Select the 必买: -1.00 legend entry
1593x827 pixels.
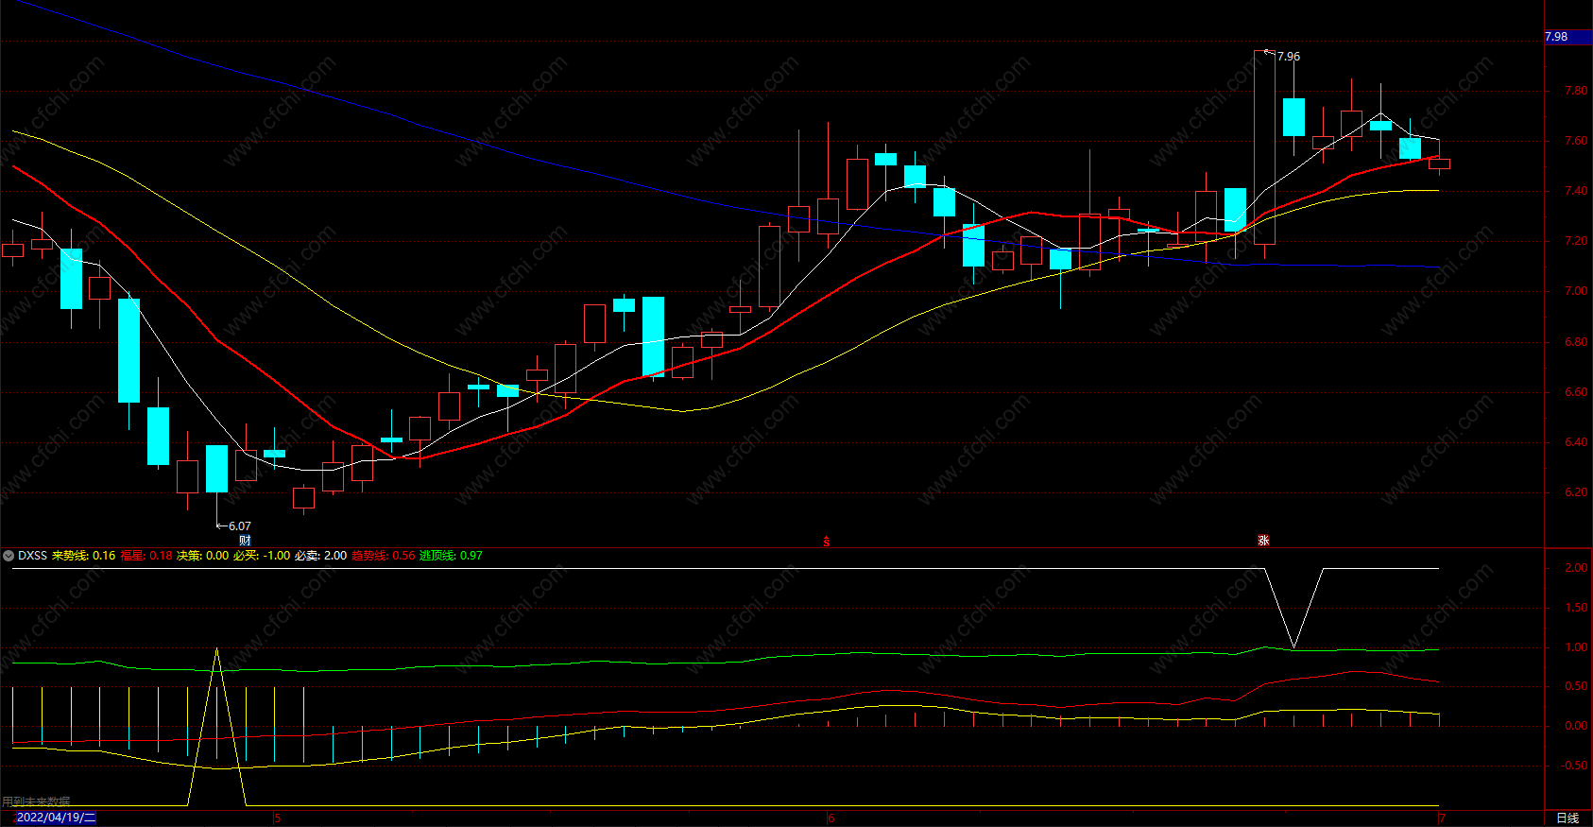262,556
